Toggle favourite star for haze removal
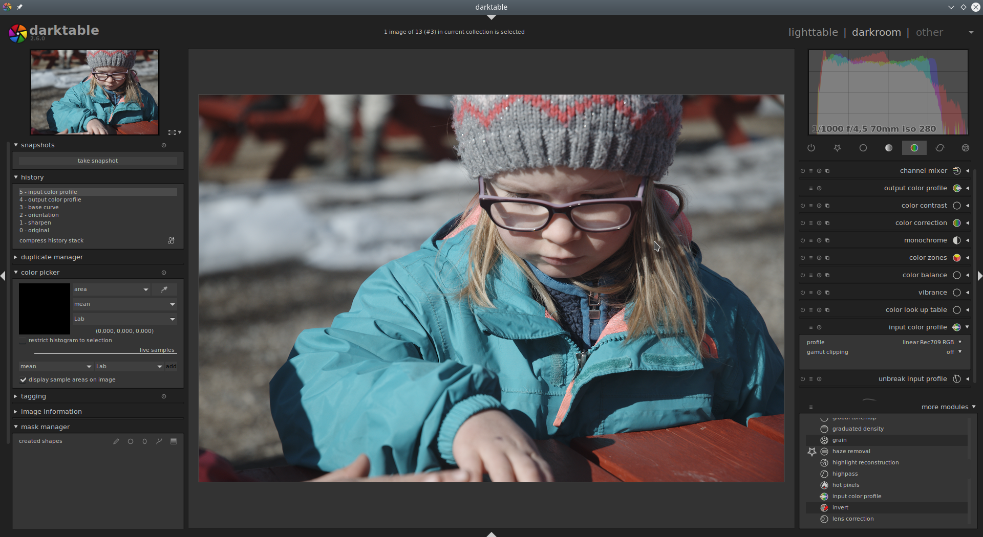Screen dimensions: 983x537 (812, 452)
